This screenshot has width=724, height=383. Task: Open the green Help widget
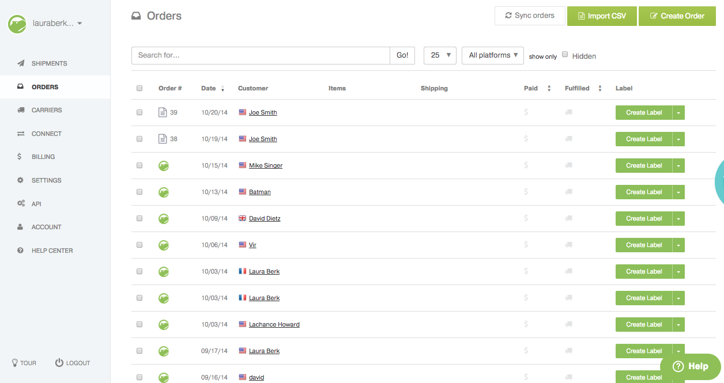(x=691, y=366)
